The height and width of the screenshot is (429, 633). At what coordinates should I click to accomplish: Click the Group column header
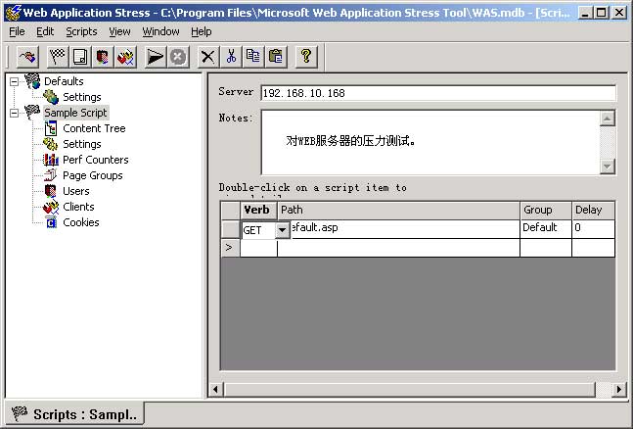tap(546, 210)
